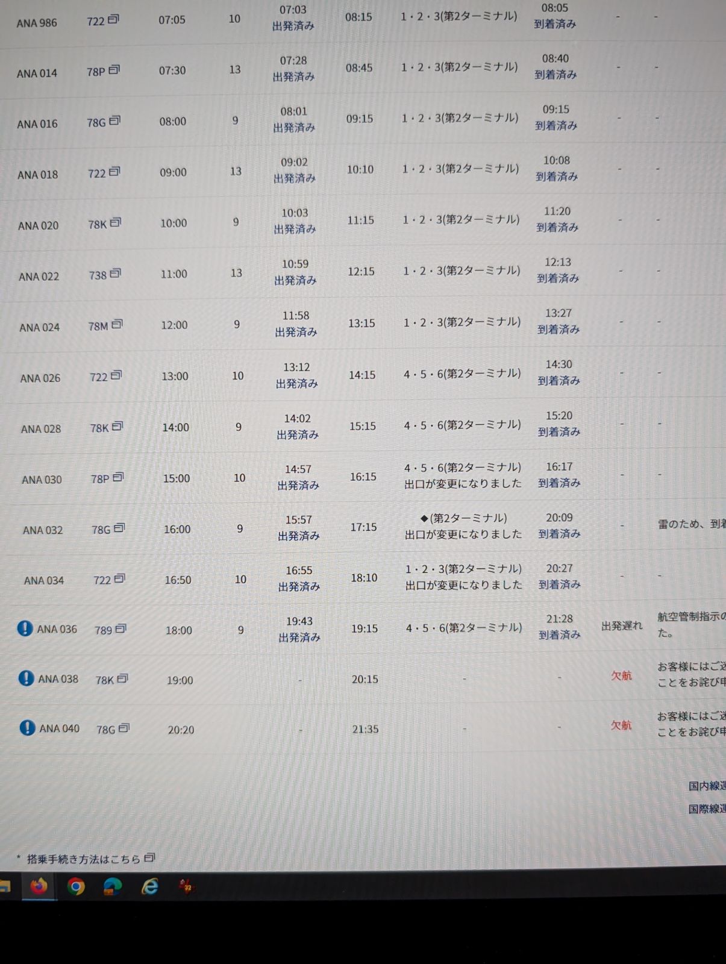726x964 pixels.
Task: Click the 雷のため remark for ANA 032
Action: pyautogui.click(x=692, y=524)
